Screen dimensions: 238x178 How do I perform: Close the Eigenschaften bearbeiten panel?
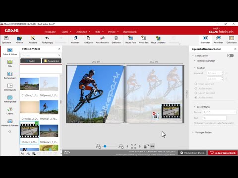[x=235, y=49]
